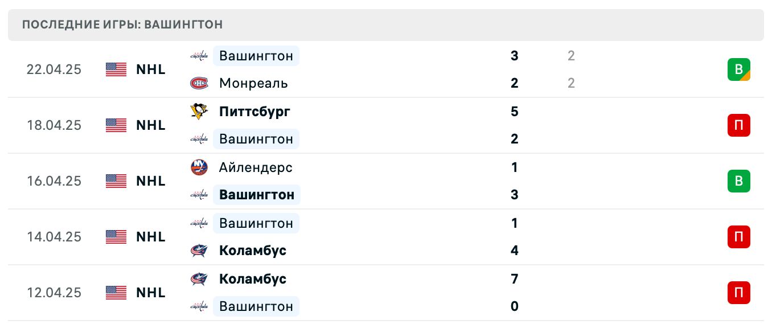This screenshot has height=328, width=772.
Task: Click the US flag on the 12.04.25 row
Action: pyautogui.click(x=116, y=292)
